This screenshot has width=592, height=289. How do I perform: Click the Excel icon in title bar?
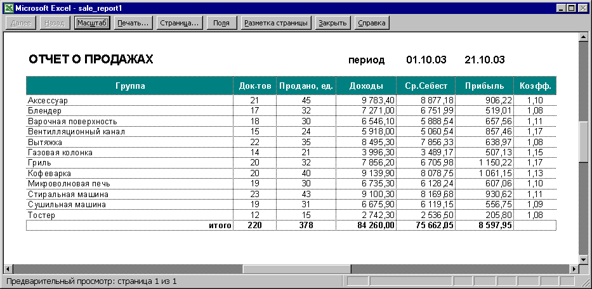point(9,8)
